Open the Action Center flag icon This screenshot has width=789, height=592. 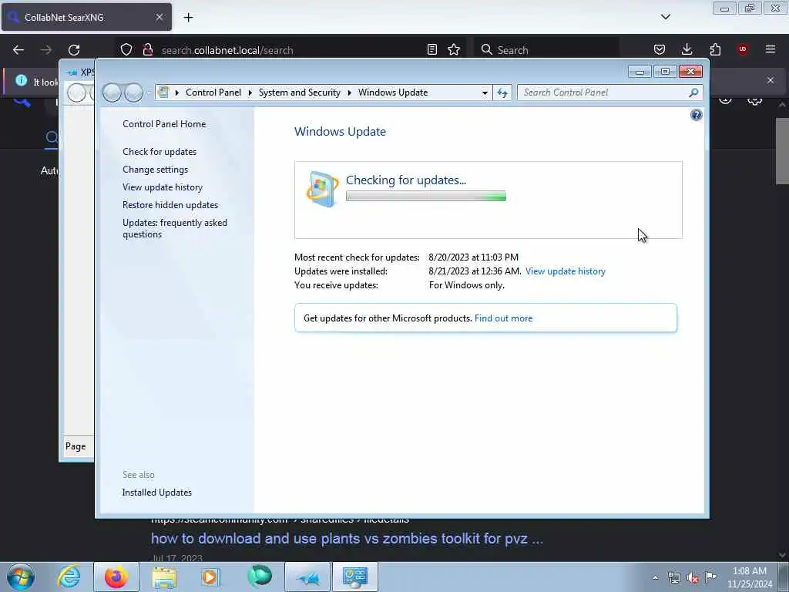point(711,577)
